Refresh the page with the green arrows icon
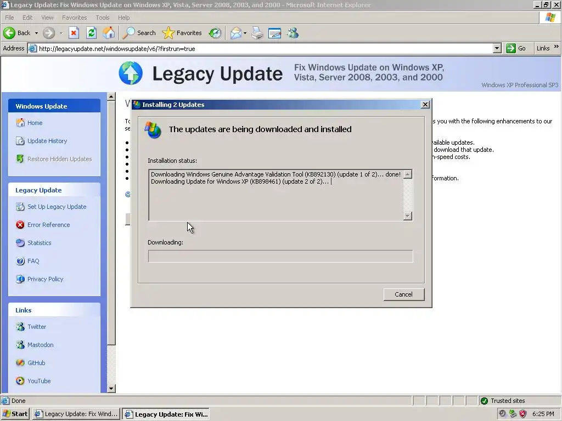Image resolution: width=562 pixels, height=421 pixels. 92,33
